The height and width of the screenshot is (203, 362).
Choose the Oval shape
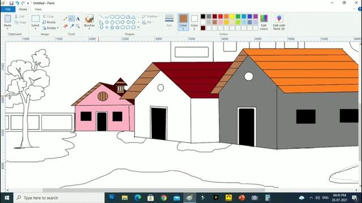pyautogui.click(x=112, y=17)
